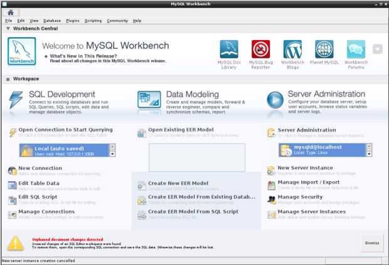Open What's New In This Release link
This screenshot has height=265, width=389.
coord(83,56)
